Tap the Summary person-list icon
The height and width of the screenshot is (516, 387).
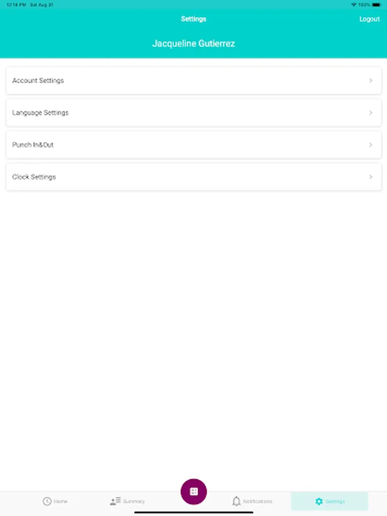[115, 501]
